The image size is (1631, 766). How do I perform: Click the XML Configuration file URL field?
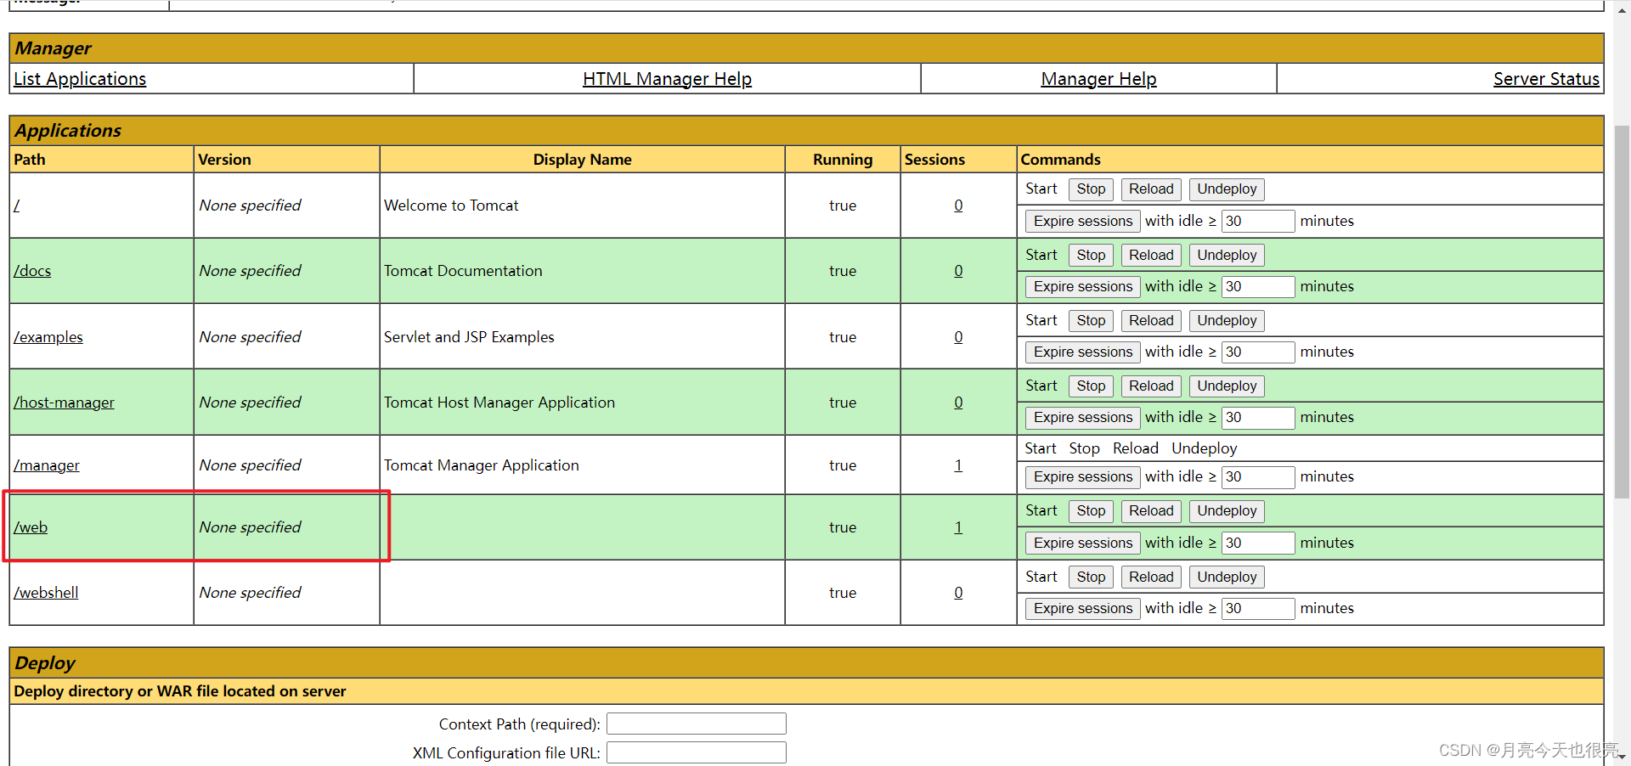point(697,752)
